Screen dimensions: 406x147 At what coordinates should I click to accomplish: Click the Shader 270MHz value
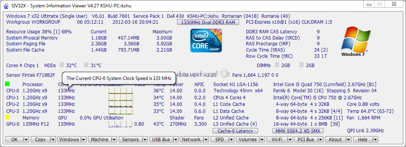click(178, 124)
